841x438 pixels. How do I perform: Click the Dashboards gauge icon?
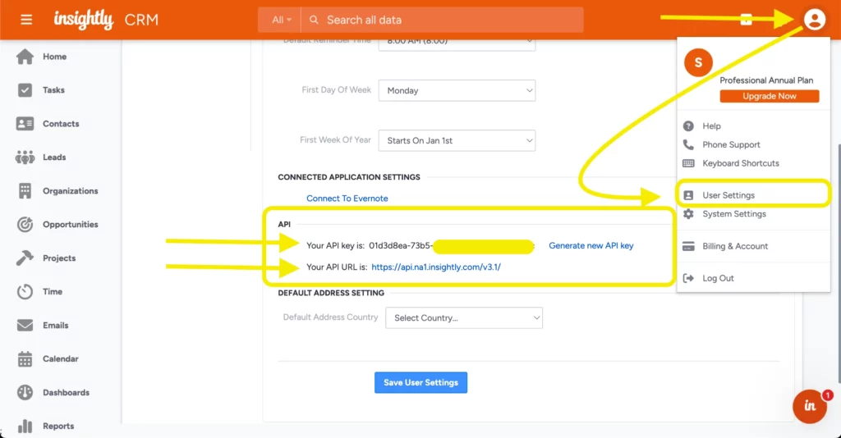coord(25,393)
